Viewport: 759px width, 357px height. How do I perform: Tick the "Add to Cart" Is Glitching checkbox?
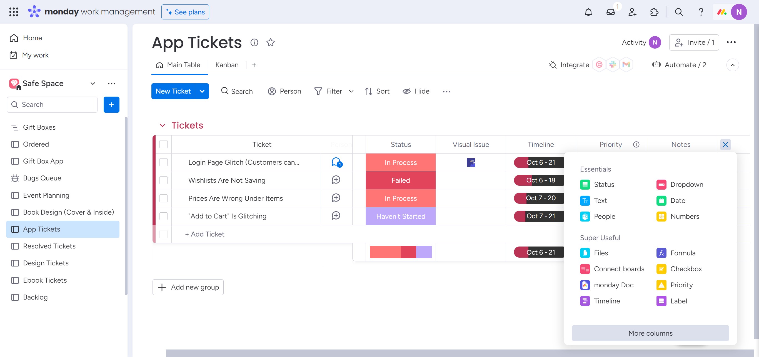163,216
